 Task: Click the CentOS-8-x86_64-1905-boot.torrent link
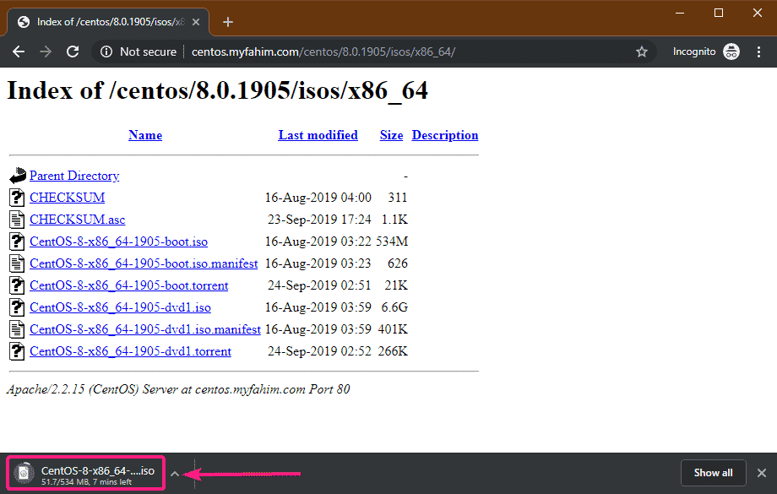(x=129, y=285)
